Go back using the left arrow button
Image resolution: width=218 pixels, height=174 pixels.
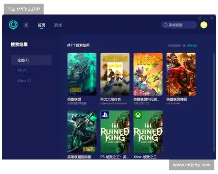[26, 25]
